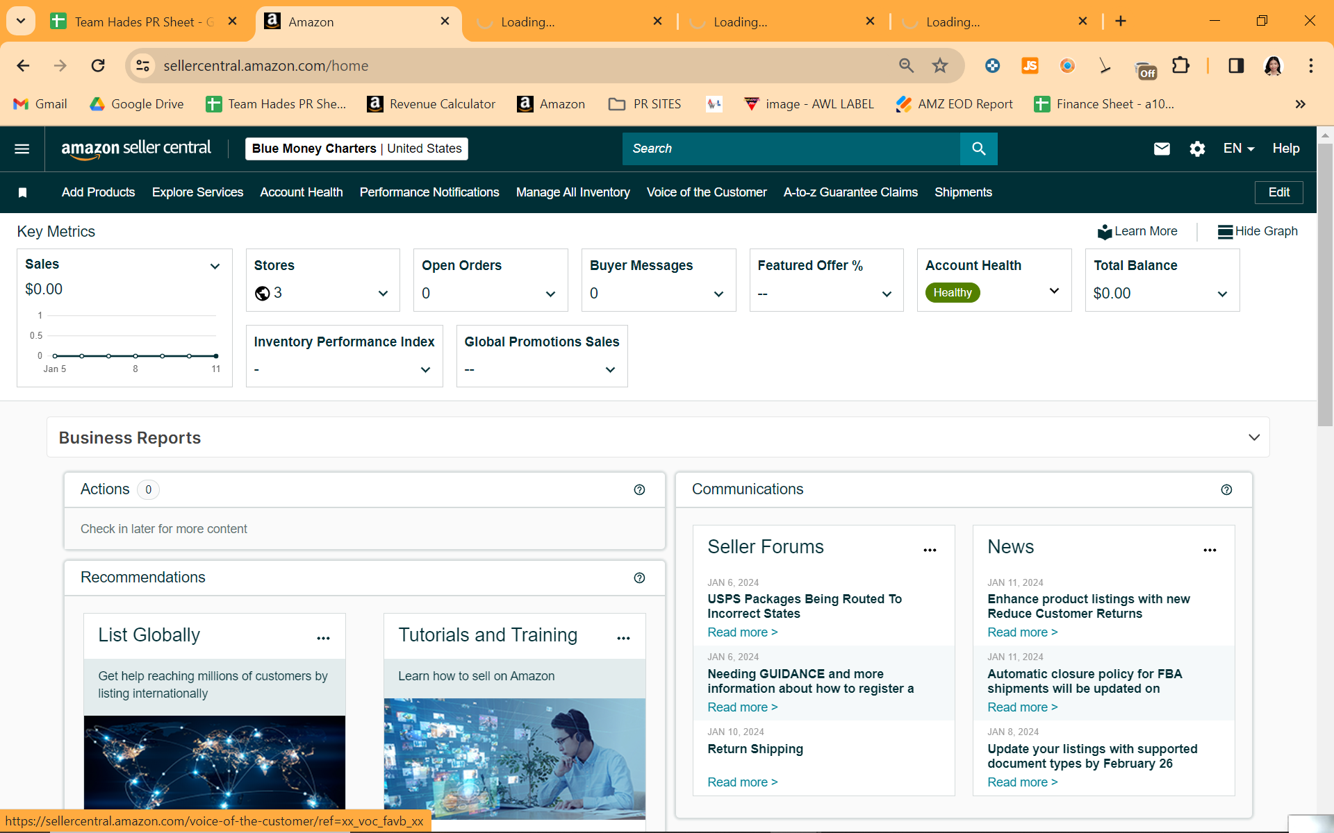Click the JS extension icon
The height and width of the screenshot is (833, 1334).
click(x=1030, y=66)
